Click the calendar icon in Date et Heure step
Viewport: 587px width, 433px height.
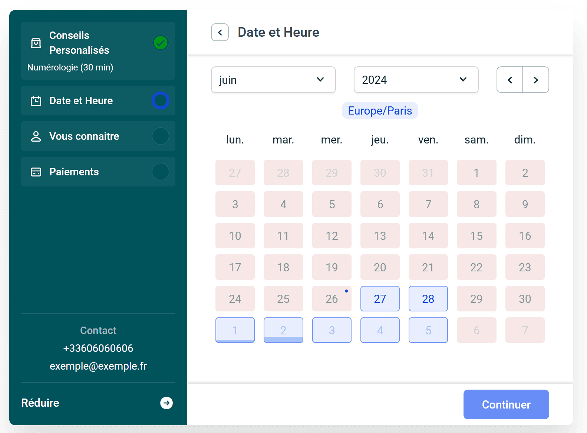36,101
